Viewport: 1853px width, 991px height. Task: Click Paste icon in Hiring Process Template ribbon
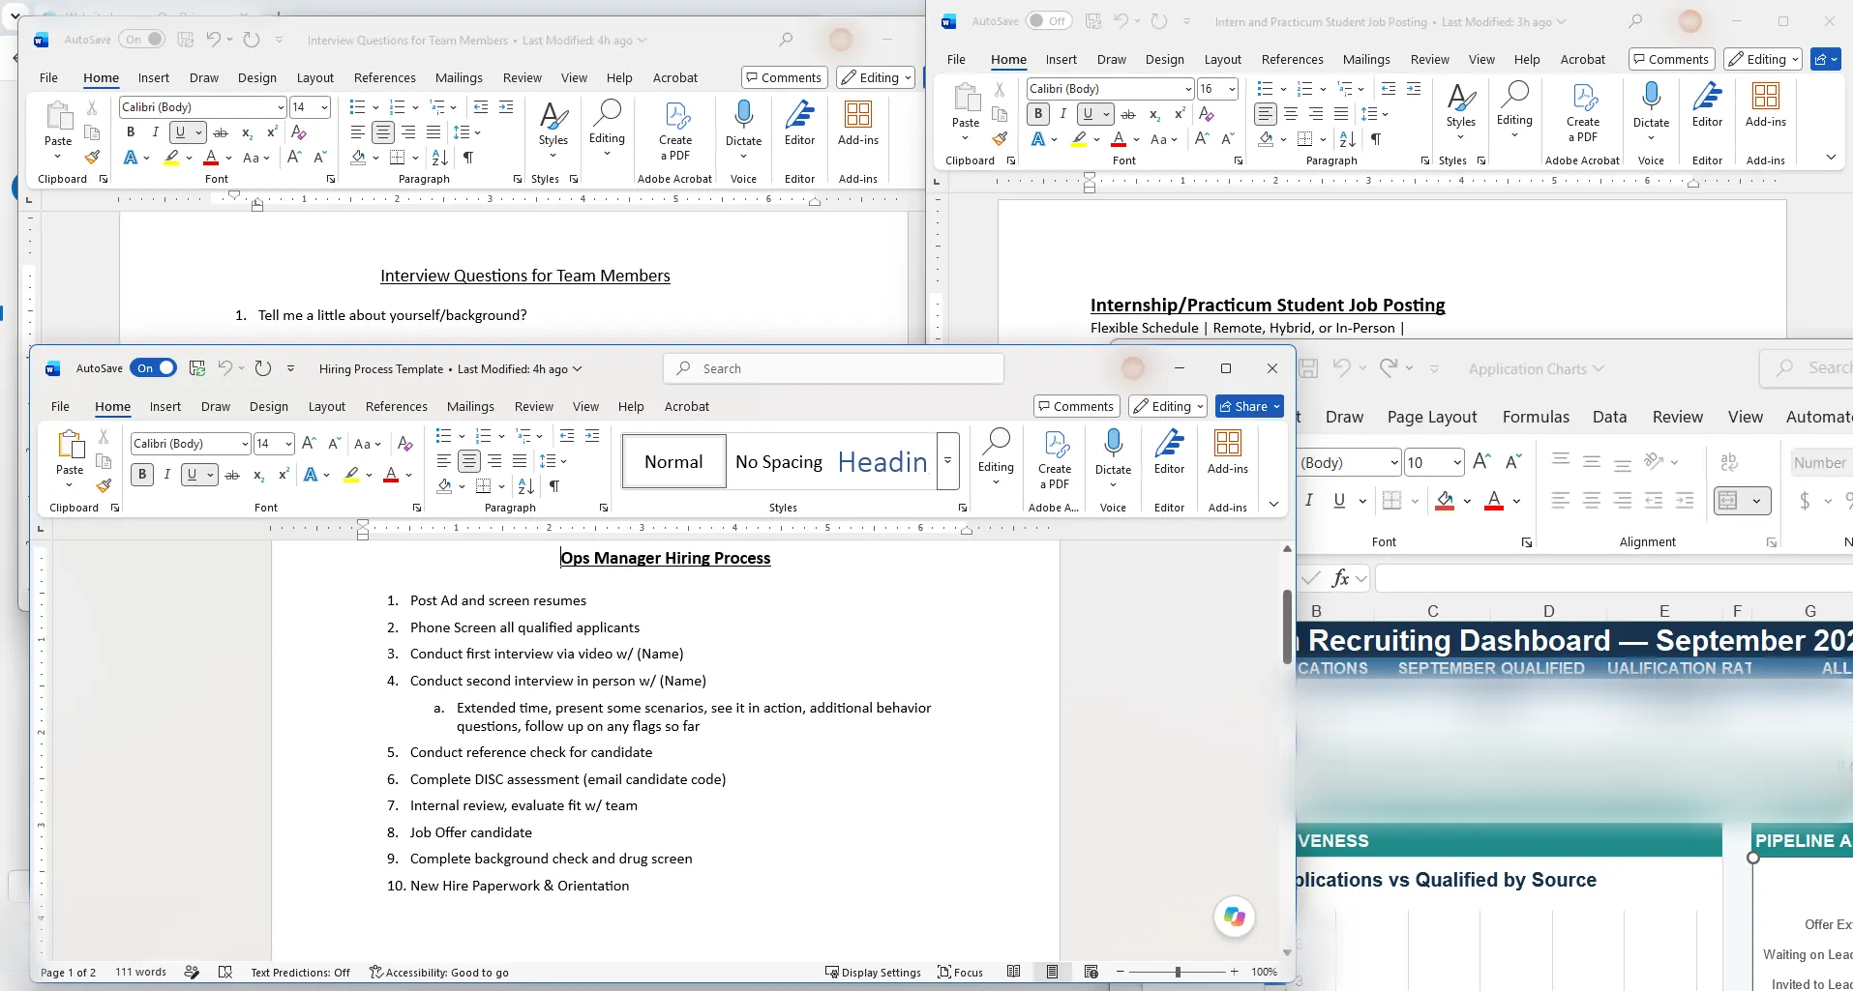click(70, 445)
